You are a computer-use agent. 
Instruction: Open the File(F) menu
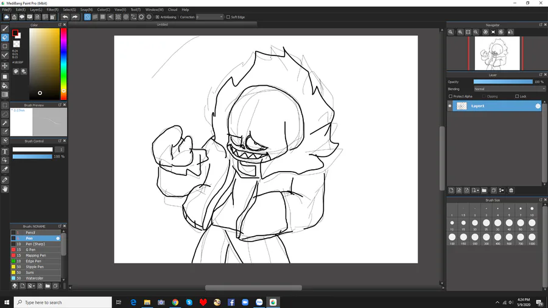[7, 10]
